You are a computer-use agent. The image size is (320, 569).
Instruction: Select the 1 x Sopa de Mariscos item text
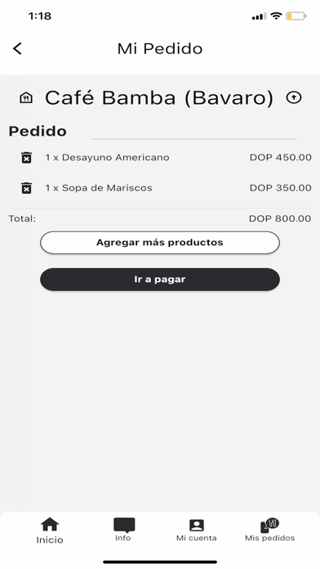click(99, 188)
